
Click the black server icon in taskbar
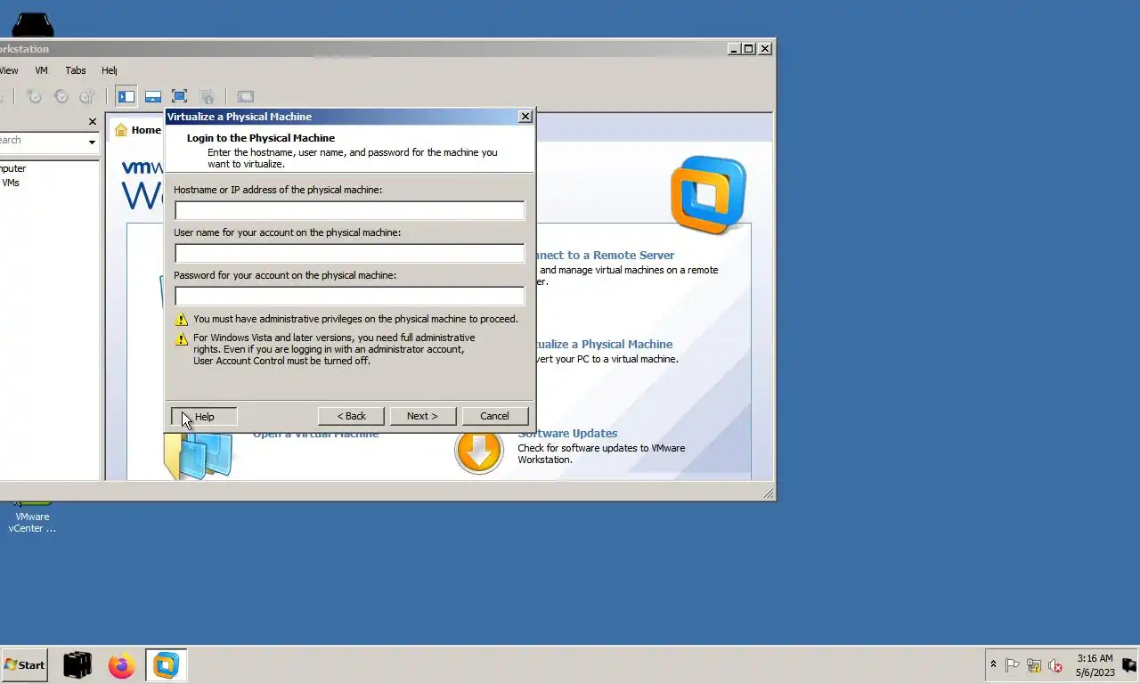tap(77, 664)
